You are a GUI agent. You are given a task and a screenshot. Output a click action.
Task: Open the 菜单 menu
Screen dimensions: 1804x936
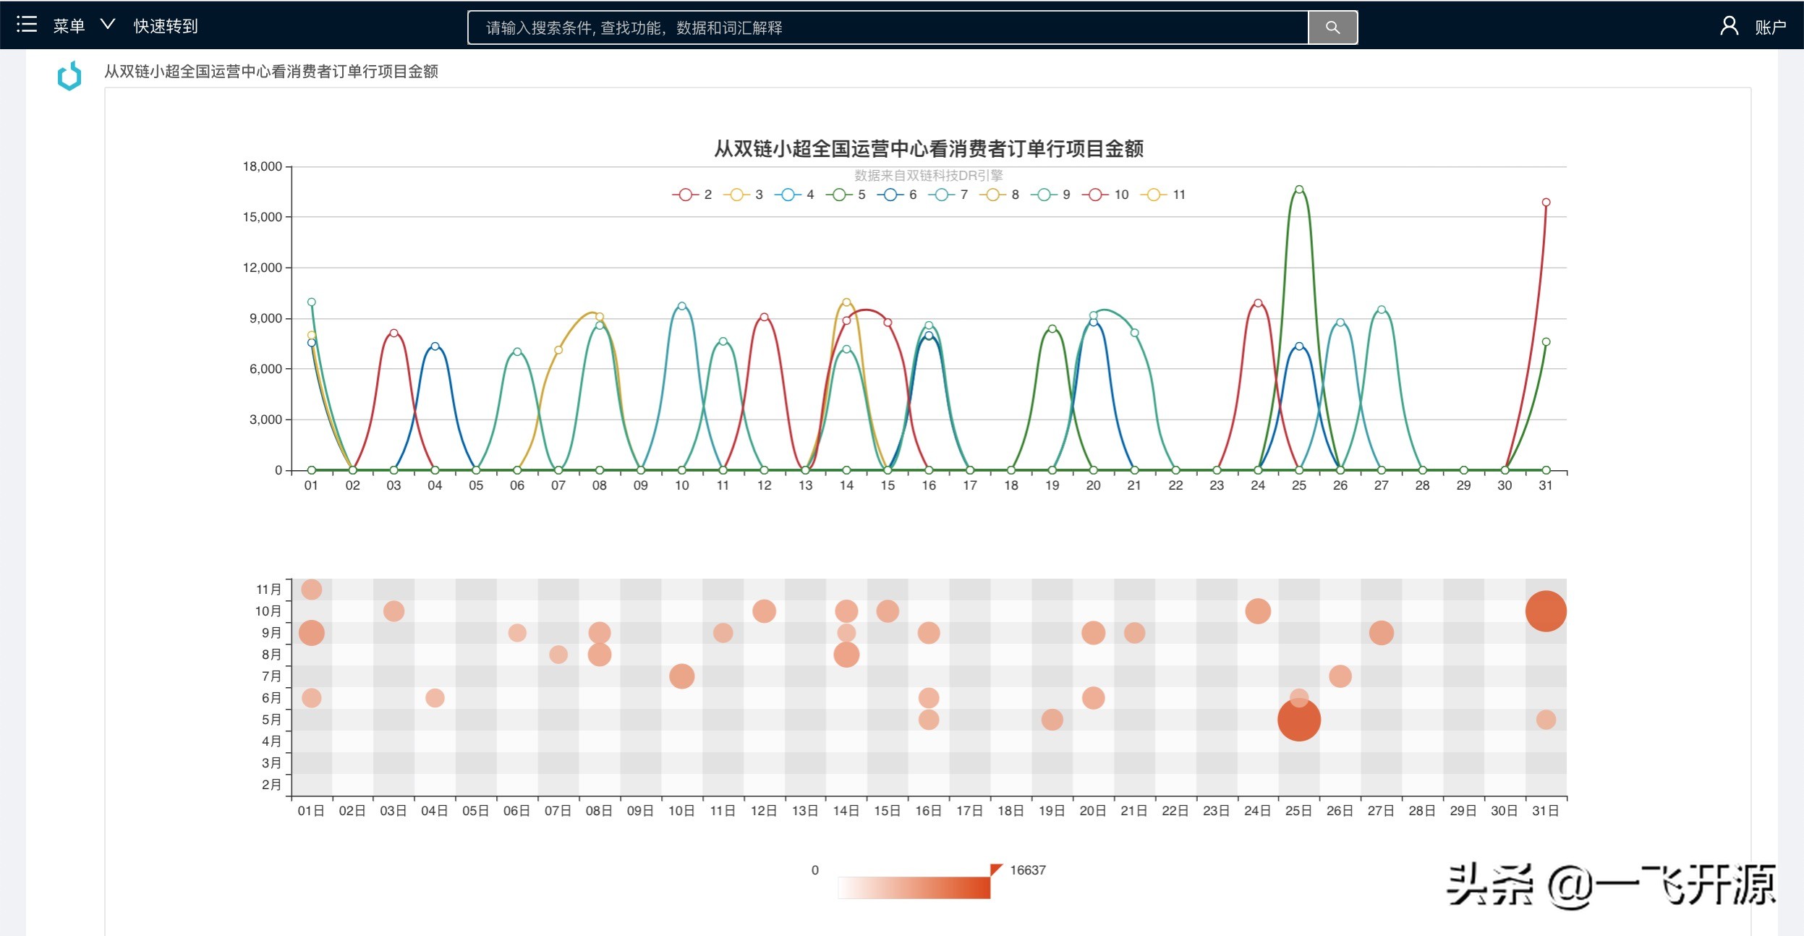69,26
